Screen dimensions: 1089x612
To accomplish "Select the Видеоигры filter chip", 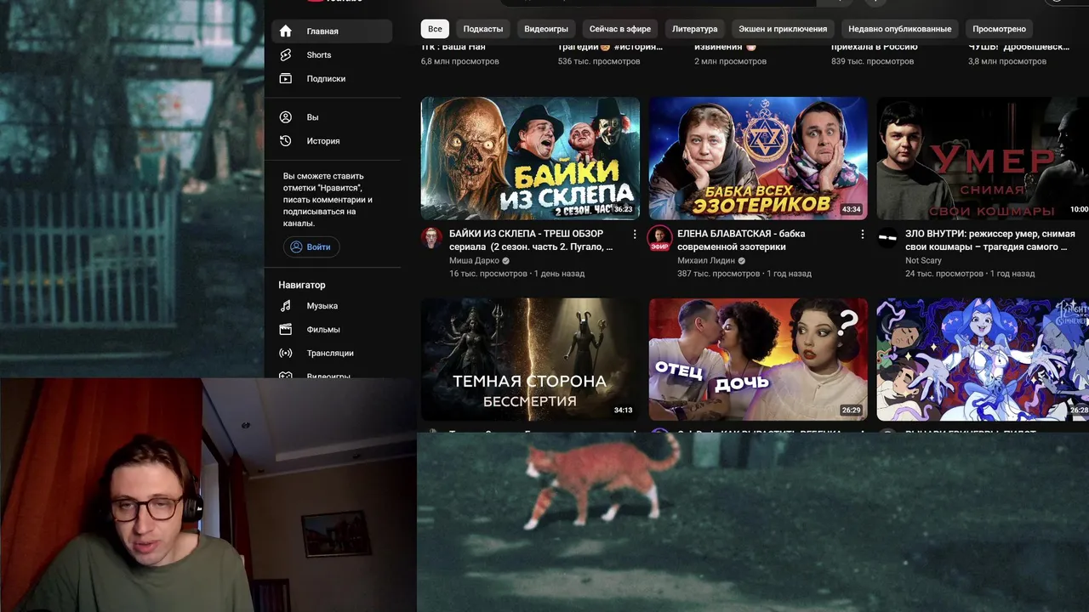I will [x=546, y=29].
